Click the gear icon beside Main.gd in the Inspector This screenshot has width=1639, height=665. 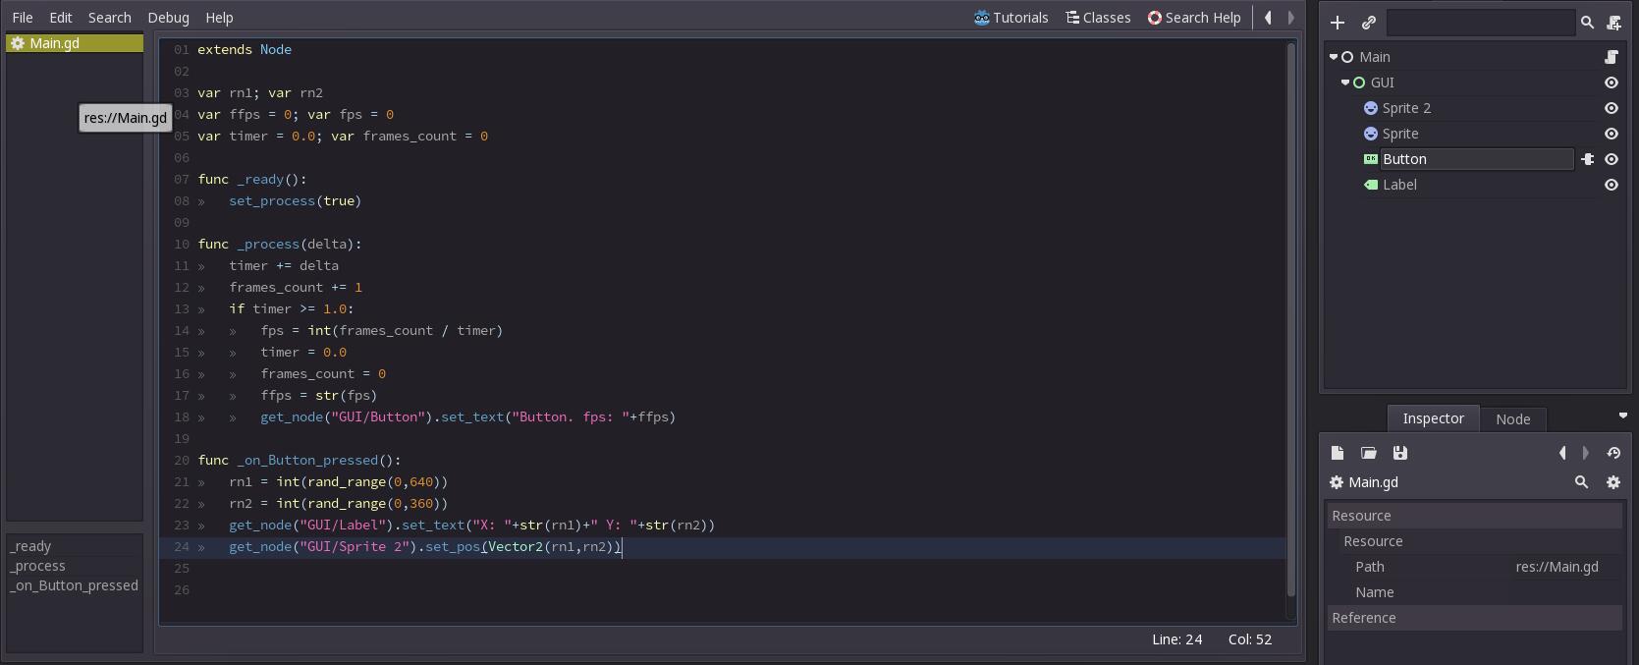click(1337, 482)
